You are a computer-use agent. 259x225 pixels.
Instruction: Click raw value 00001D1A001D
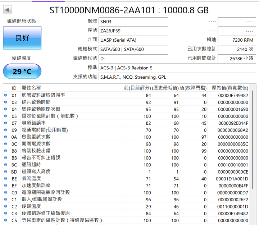tap(232, 179)
